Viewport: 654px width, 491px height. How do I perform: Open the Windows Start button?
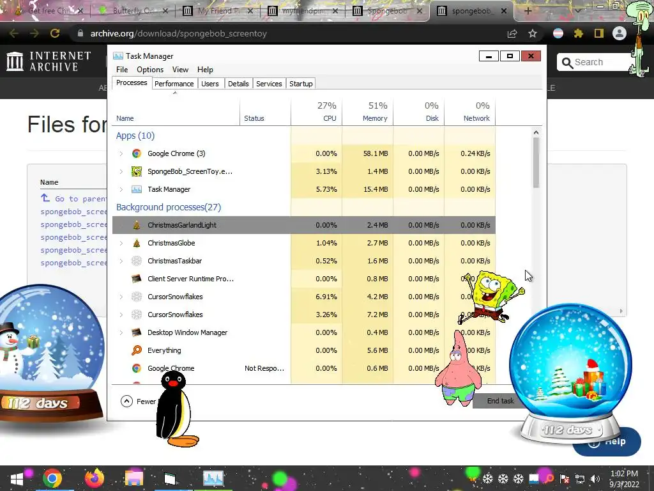pyautogui.click(x=17, y=478)
